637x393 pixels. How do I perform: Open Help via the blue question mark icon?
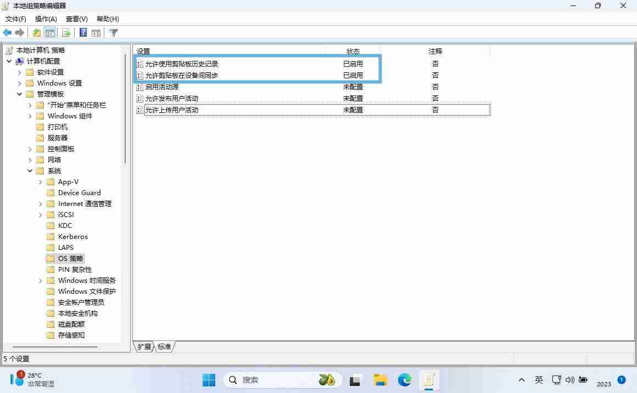tap(82, 32)
